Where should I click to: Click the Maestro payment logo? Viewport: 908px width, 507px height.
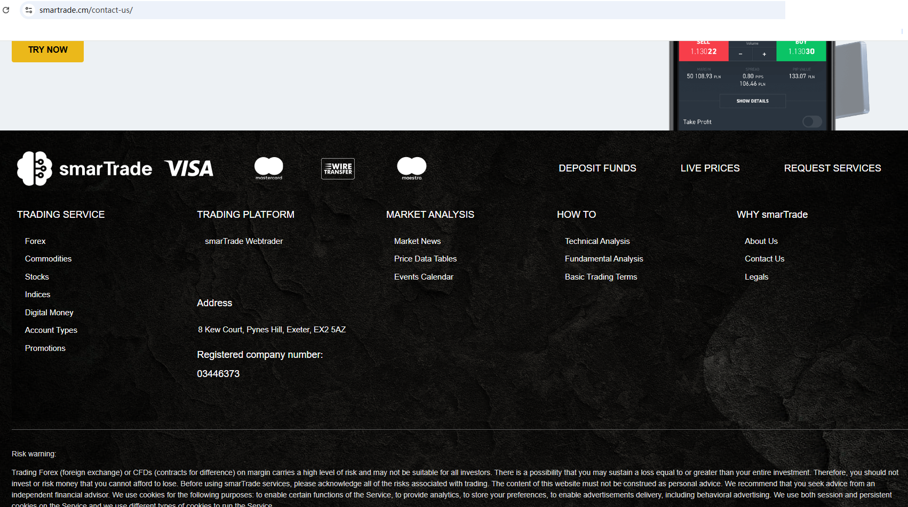pos(412,168)
